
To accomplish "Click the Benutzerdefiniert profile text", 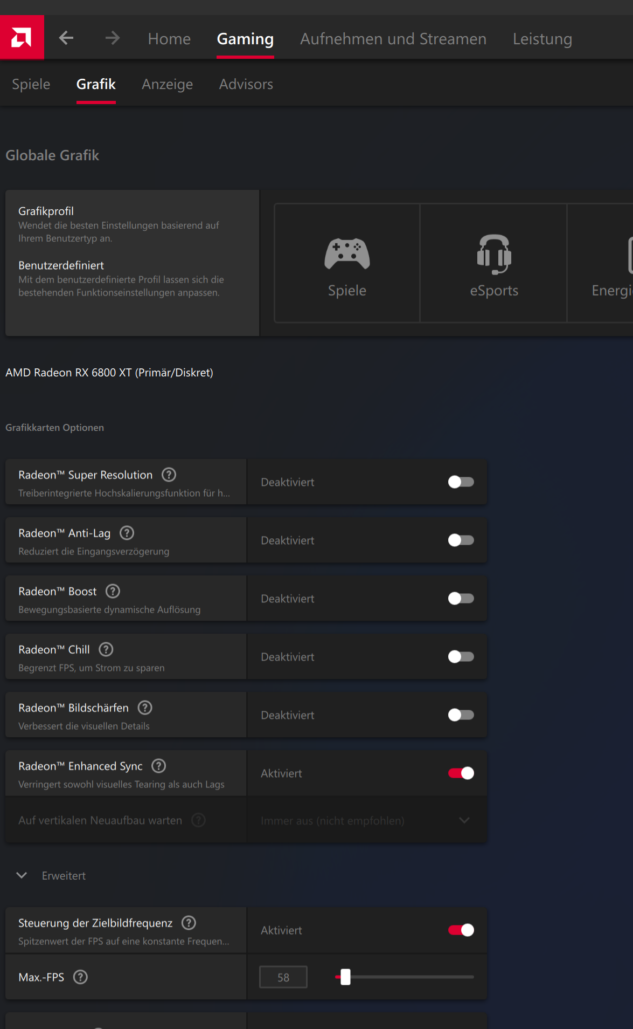I will [x=61, y=265].
